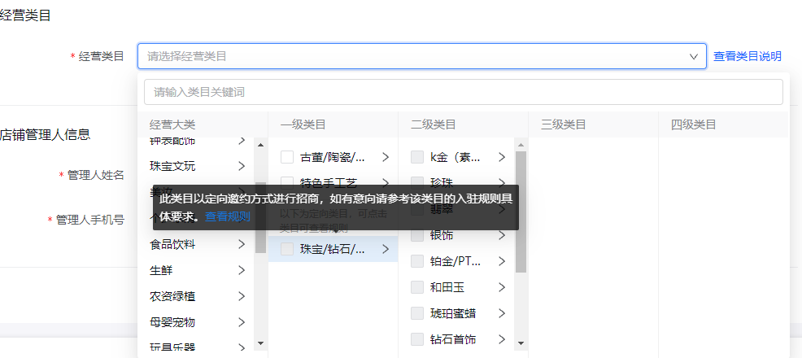
Task: Check the 银饰 checkbox
Action: (417, 235)
